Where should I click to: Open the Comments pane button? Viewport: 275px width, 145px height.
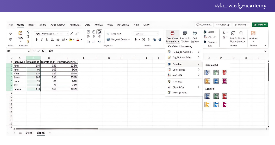[x=204, y=25]
